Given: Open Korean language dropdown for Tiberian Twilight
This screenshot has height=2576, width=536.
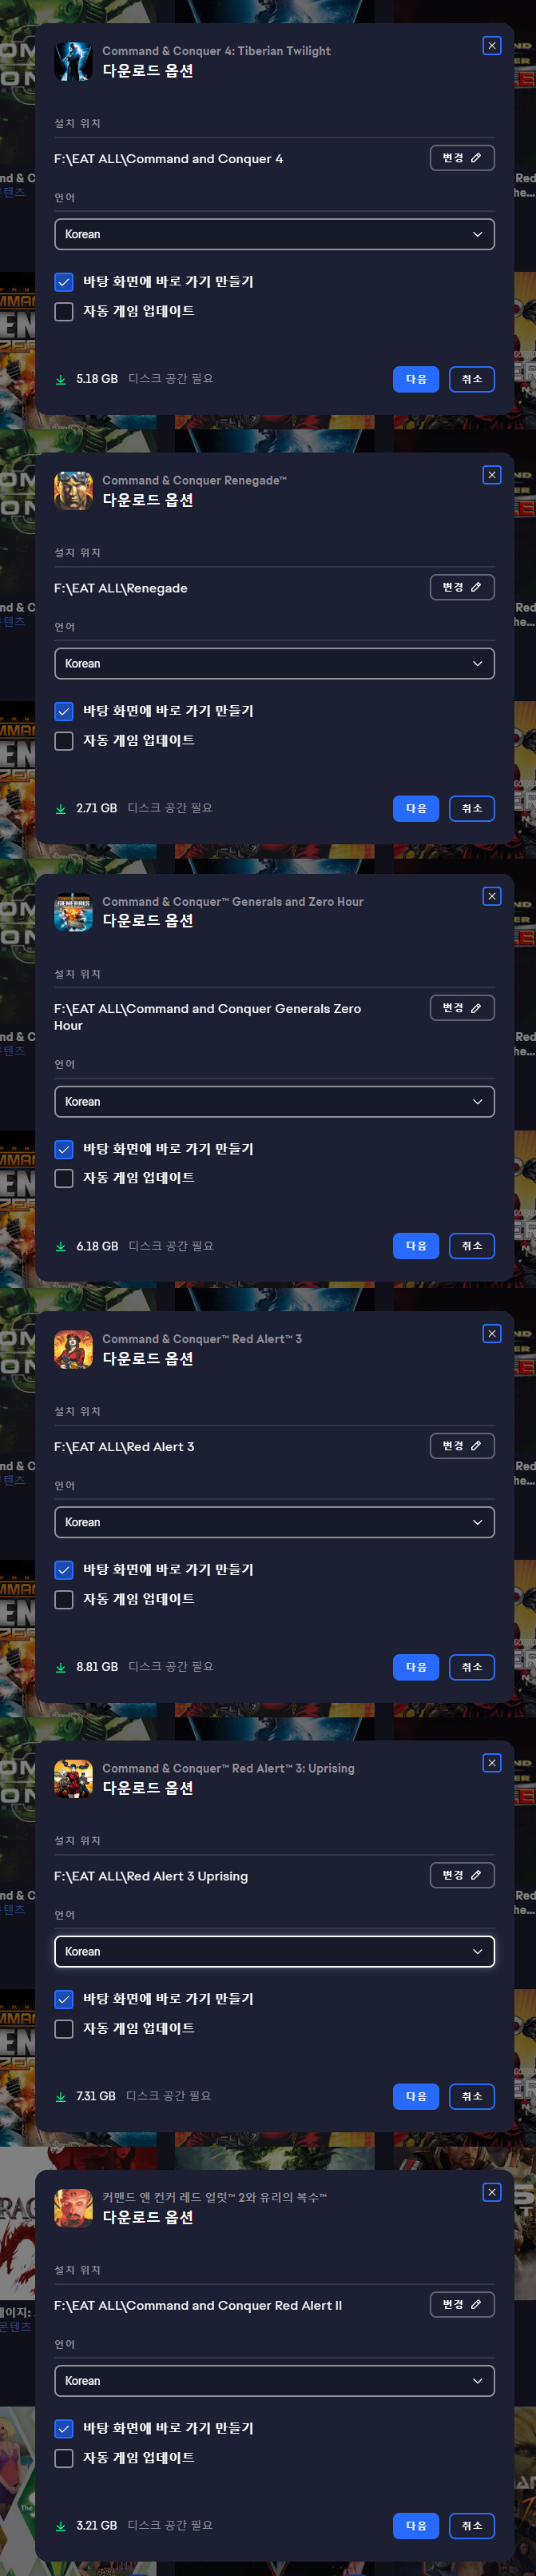Looking at the screenshot, I should pos(274,234).
